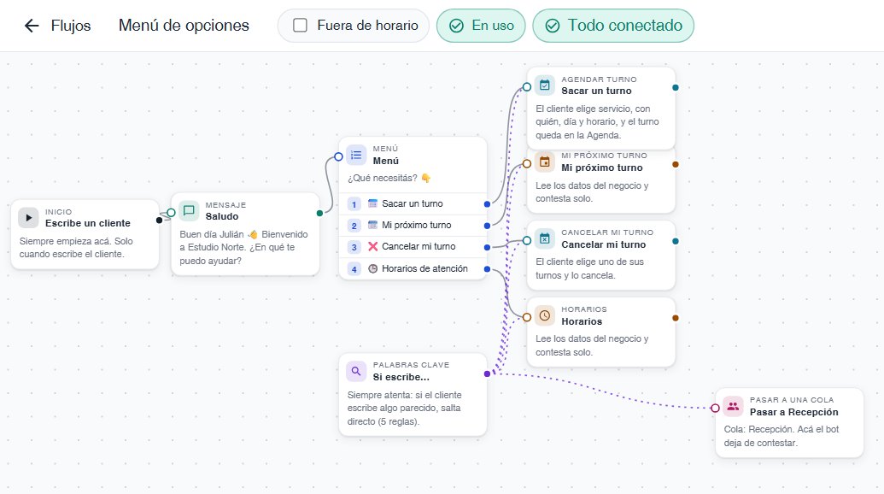Click the clock icon by Horarios de atención
This screenshot has height=494, width=884.
[x=372, y=268]
